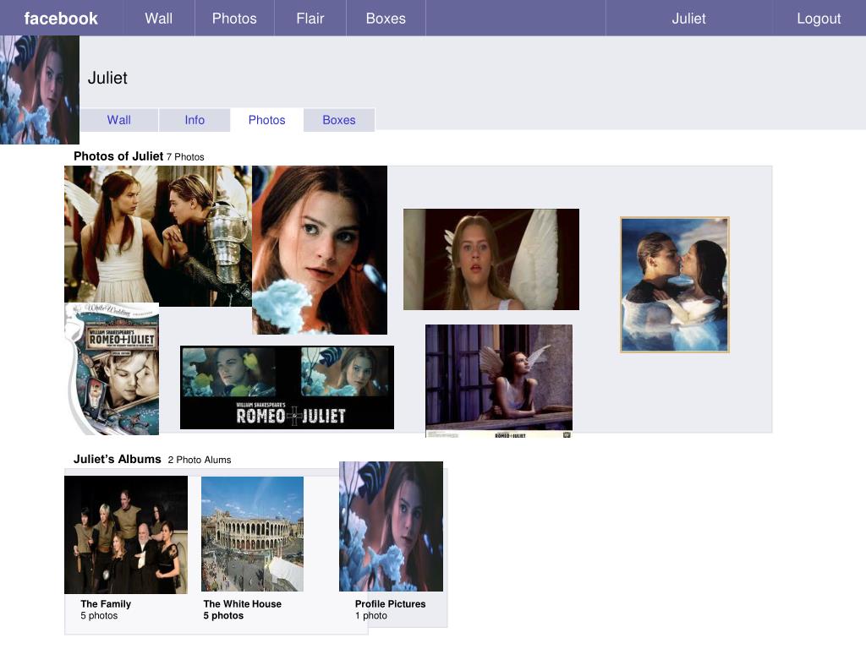Screen dimensions: 866x649
Task: Open Photos in the top navigation bar
Action: [x=234, y=19]
